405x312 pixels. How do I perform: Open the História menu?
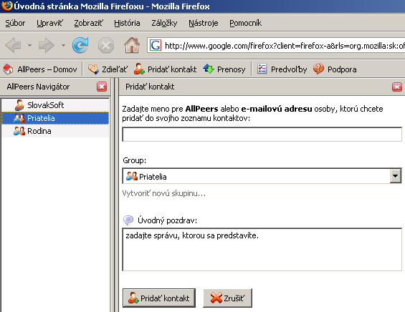127,23
